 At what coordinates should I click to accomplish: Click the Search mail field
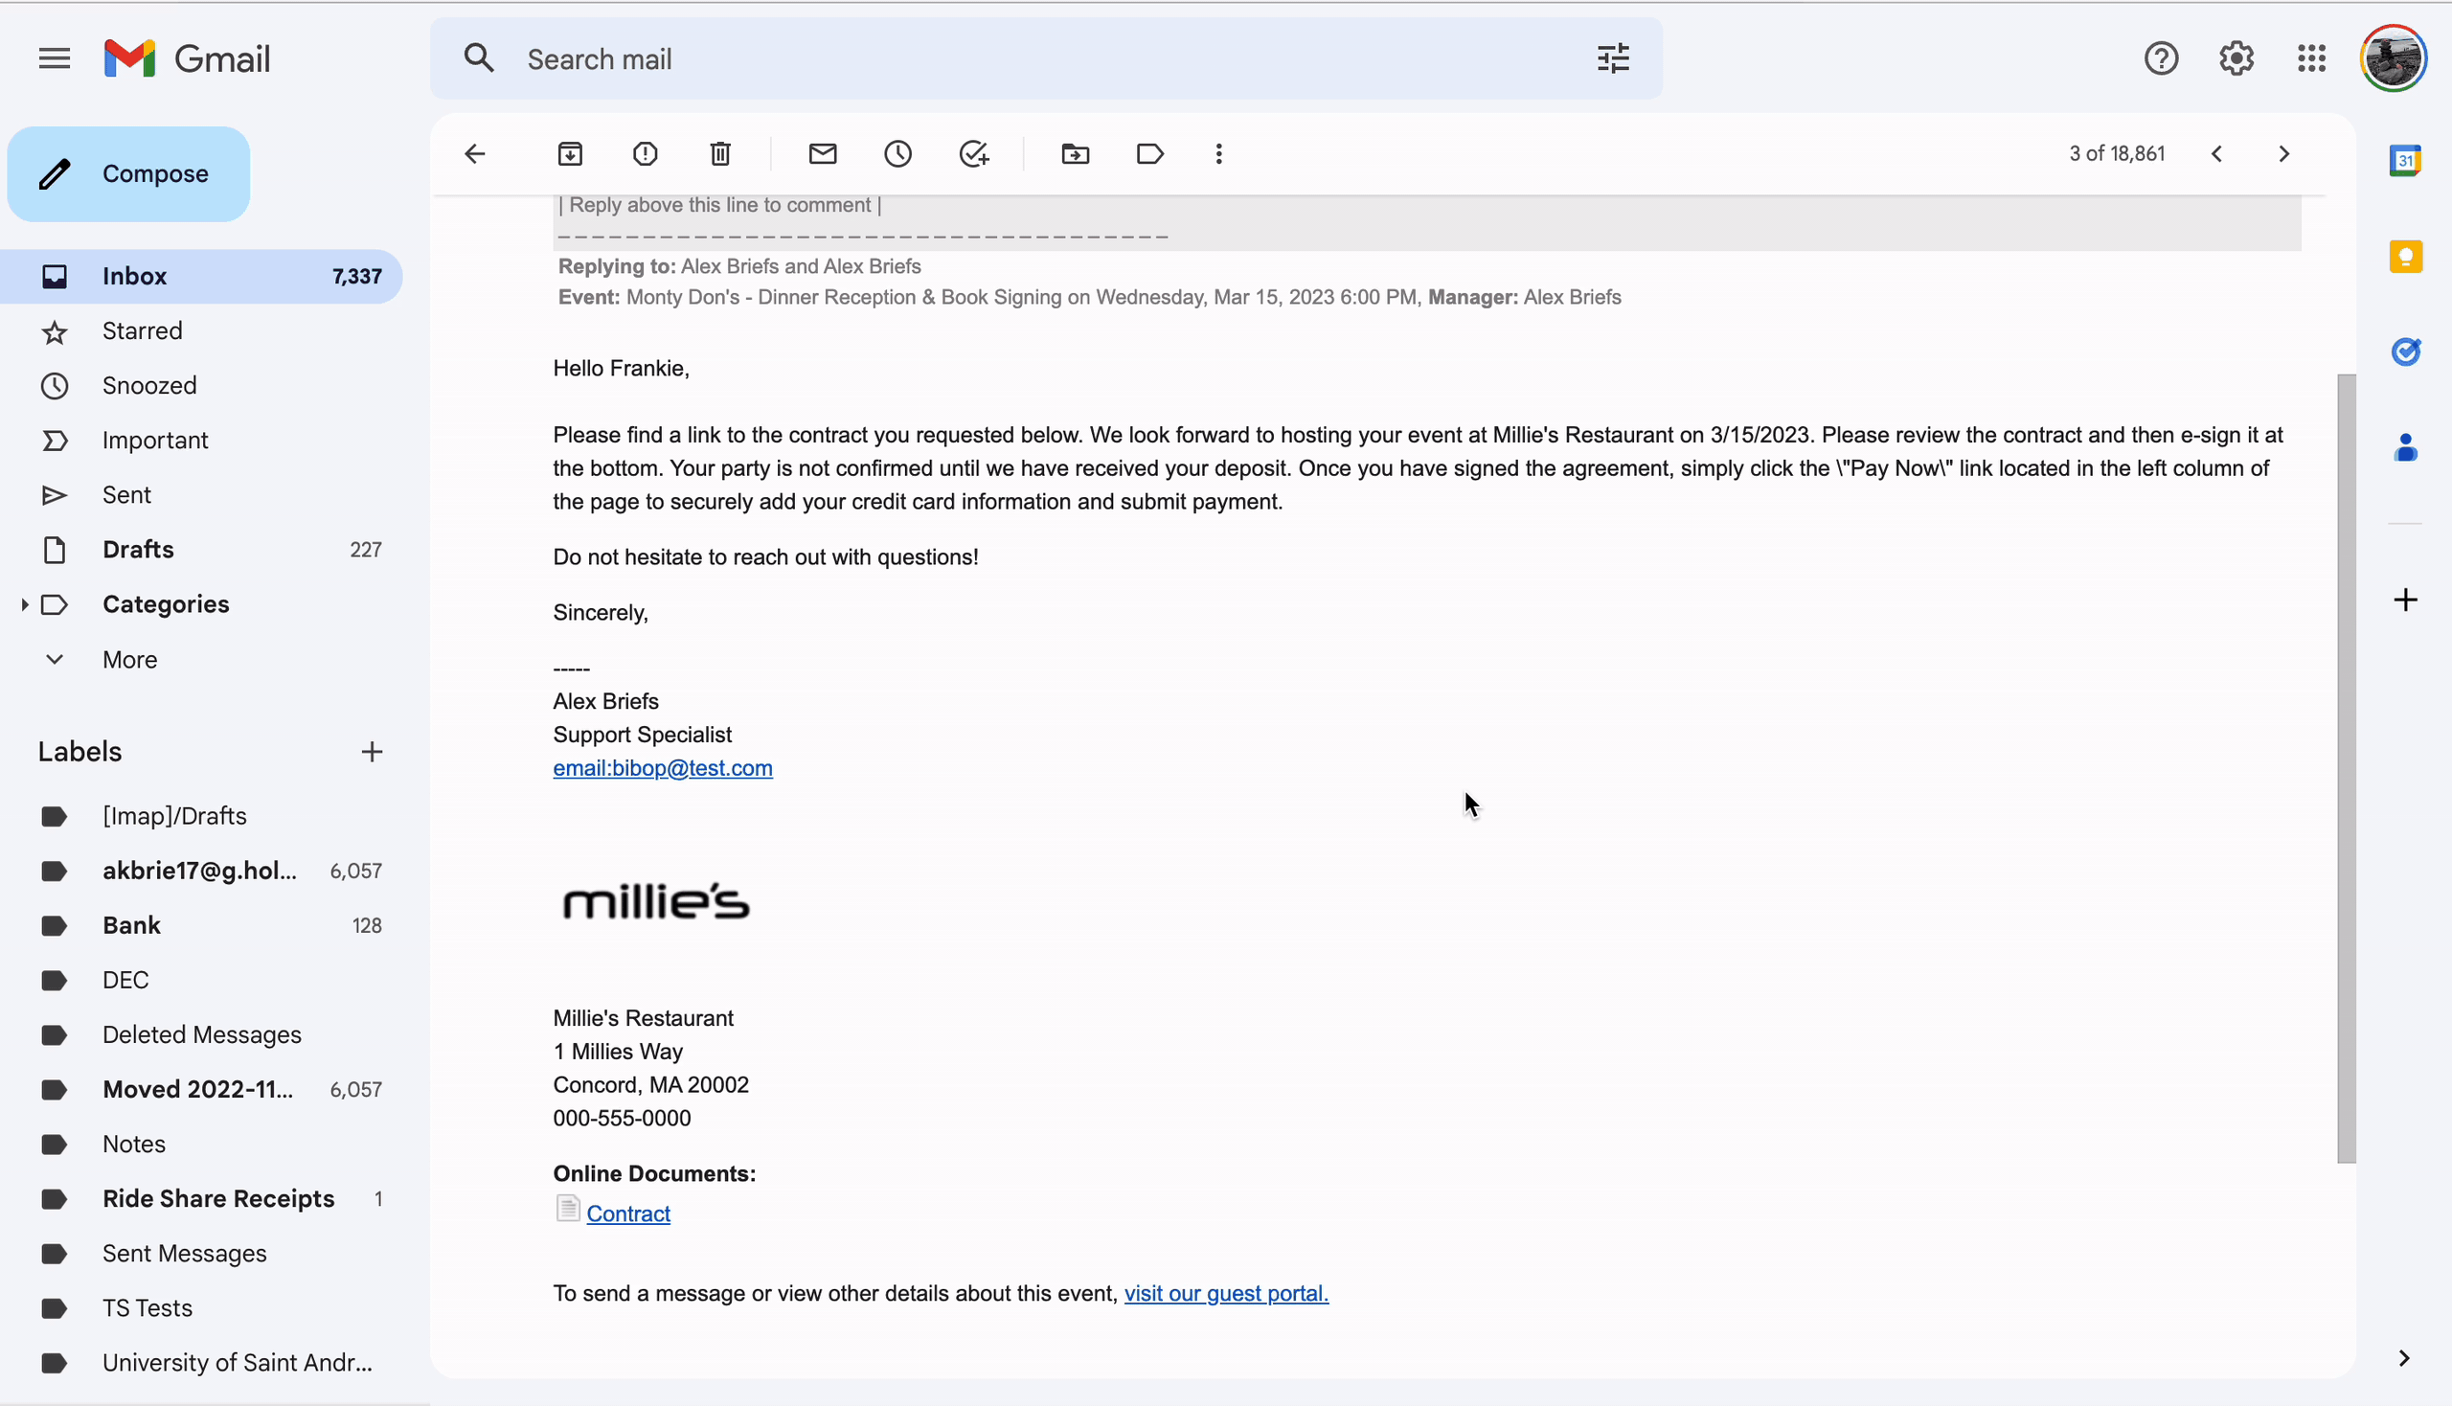(1048, 59)
